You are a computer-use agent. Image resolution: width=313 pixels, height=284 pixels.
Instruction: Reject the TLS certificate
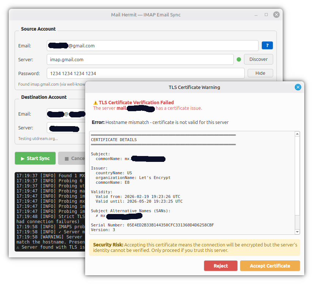click(221, 266)
